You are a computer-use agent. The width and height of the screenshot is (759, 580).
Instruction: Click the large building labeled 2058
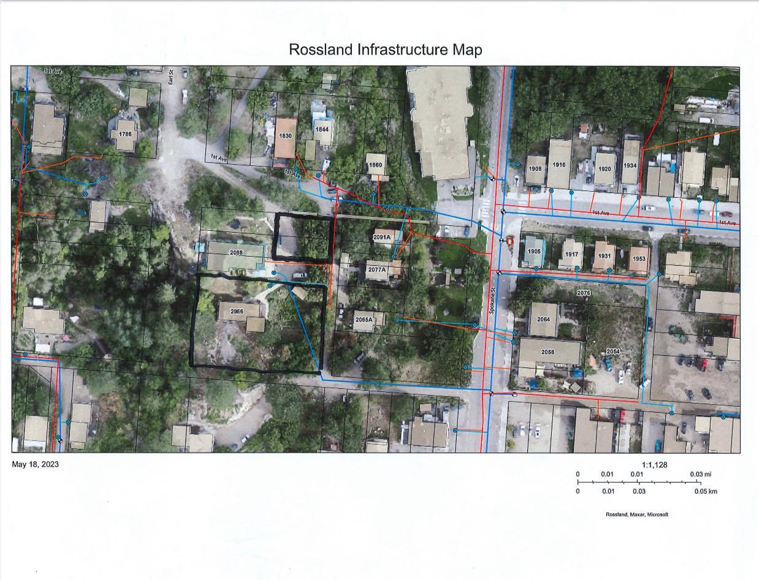pos(547,353)
